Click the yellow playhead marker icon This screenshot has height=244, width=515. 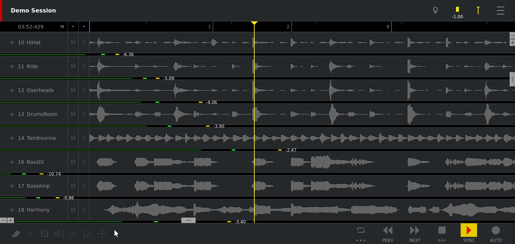[x=478, y=11]
